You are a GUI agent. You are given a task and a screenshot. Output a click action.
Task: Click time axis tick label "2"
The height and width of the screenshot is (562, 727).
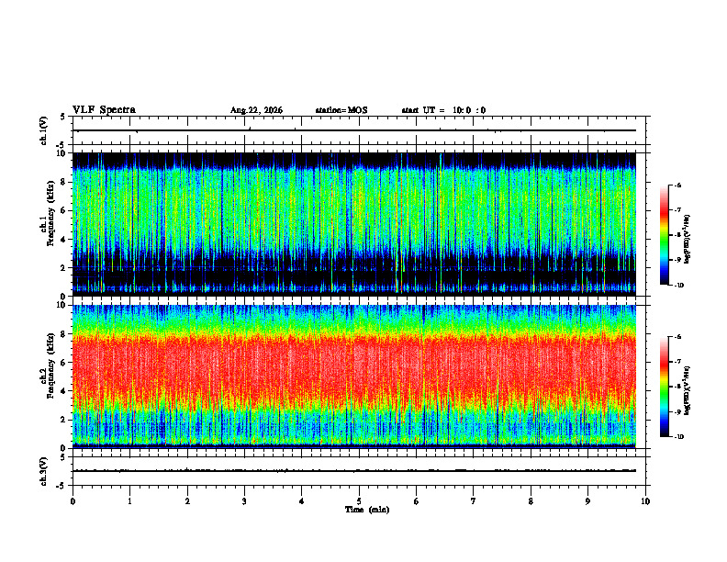point(187,501)
